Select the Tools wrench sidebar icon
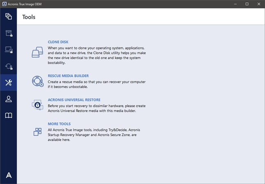Image resolution: width=265 pixels, height=184 pixels. (x=9, y=83)
